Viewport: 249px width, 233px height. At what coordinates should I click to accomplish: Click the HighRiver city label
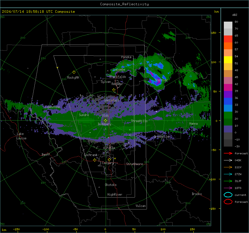click(x=115, y=194)
